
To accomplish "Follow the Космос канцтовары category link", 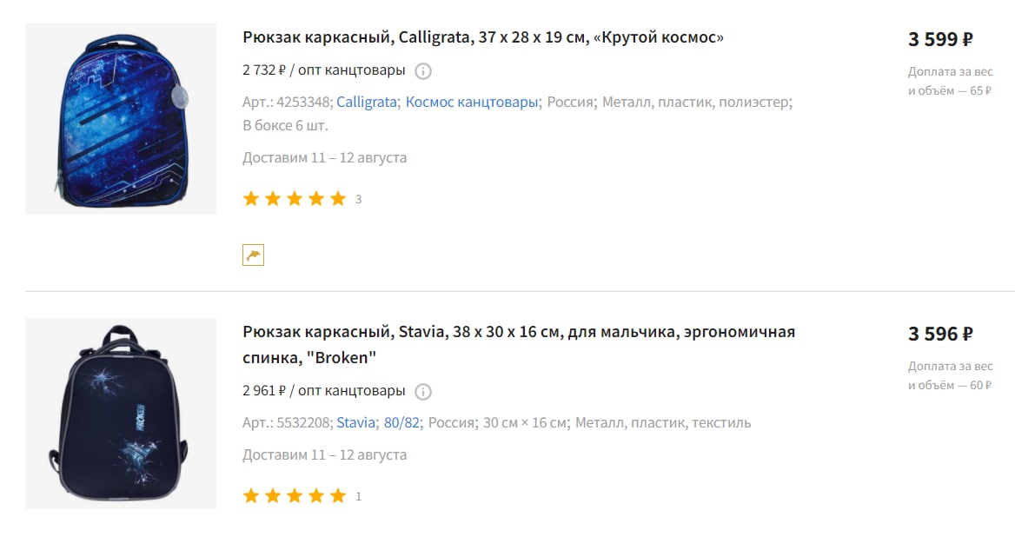I will coord(472,103).
